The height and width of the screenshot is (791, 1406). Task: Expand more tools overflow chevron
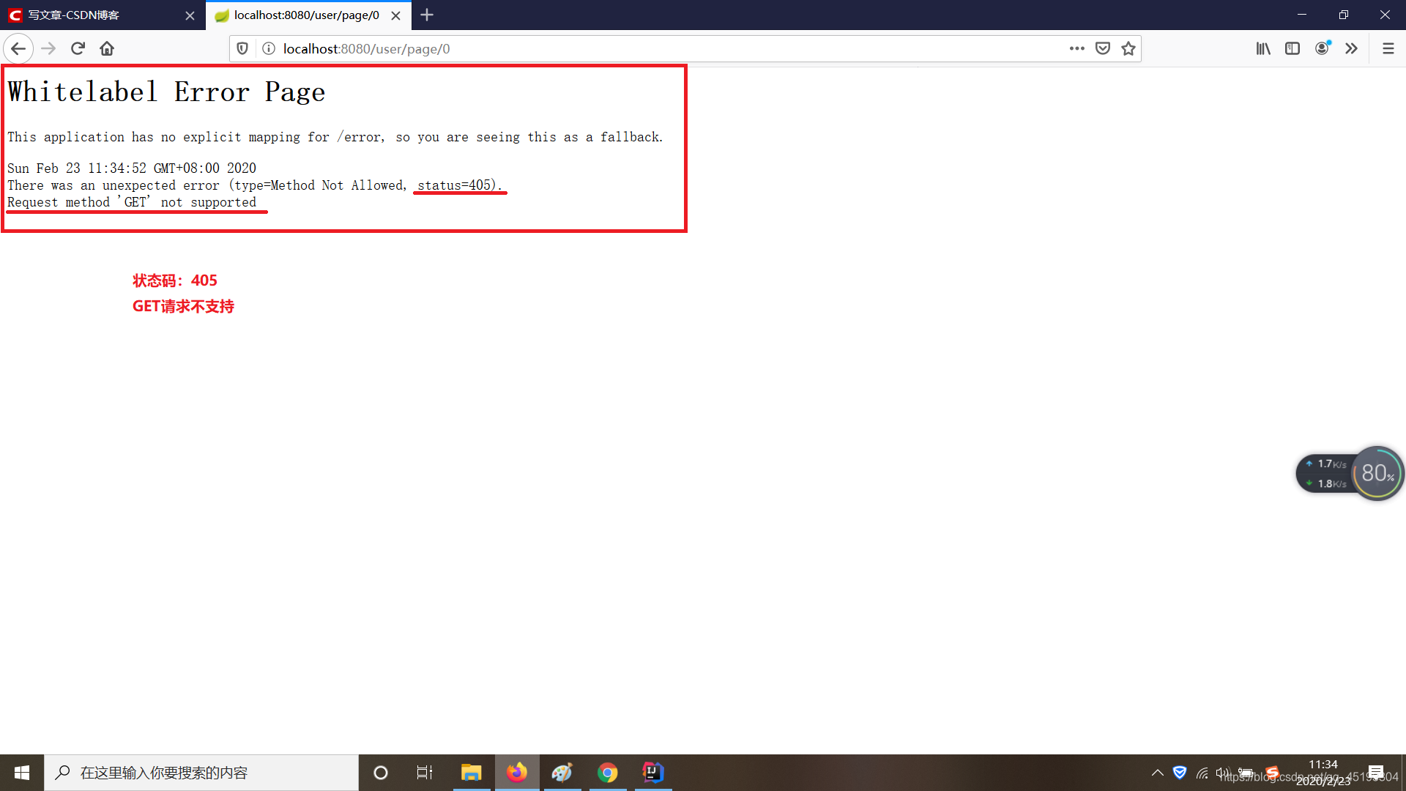coord(1351,48)
